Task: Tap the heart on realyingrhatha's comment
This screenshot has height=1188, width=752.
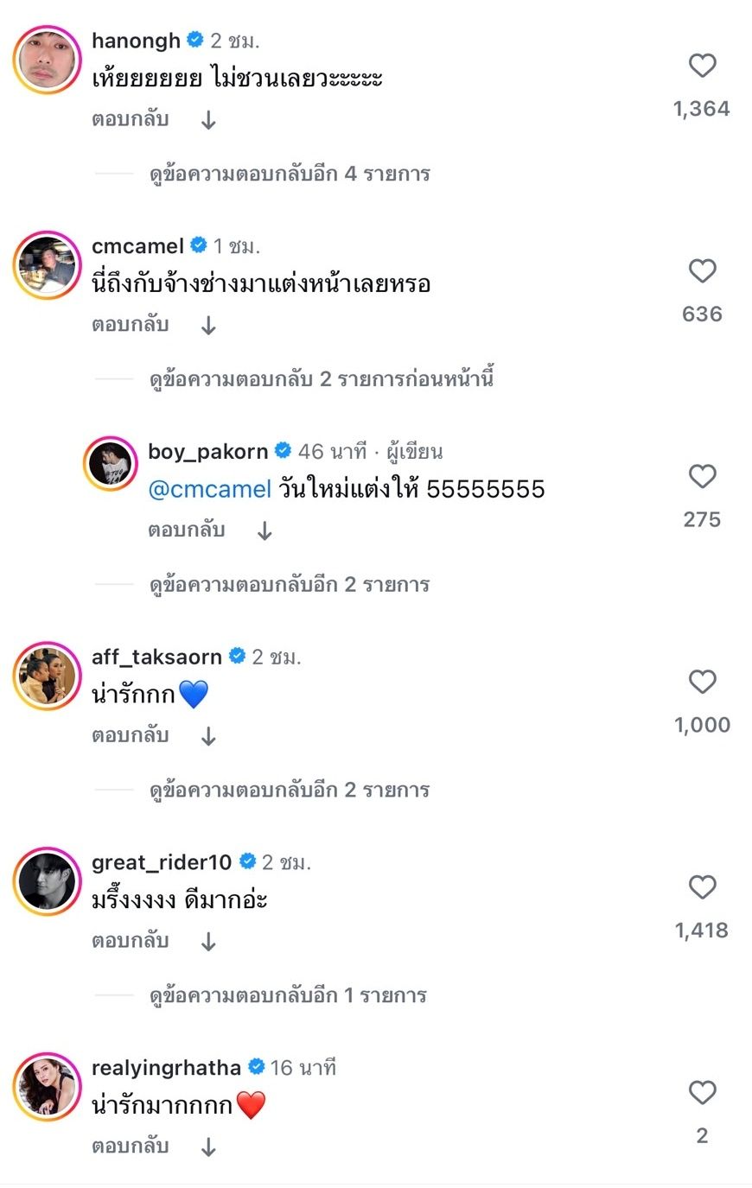Action: 702,1093
